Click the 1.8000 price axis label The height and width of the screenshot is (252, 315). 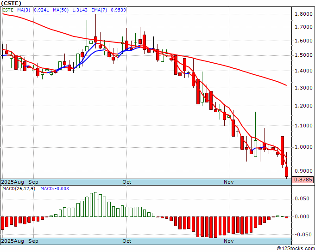[x=303, y=14]
